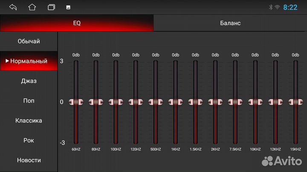307x172 pixels.
Task: Click the 500HZ band slider knob
Action: tap(156, 102)
